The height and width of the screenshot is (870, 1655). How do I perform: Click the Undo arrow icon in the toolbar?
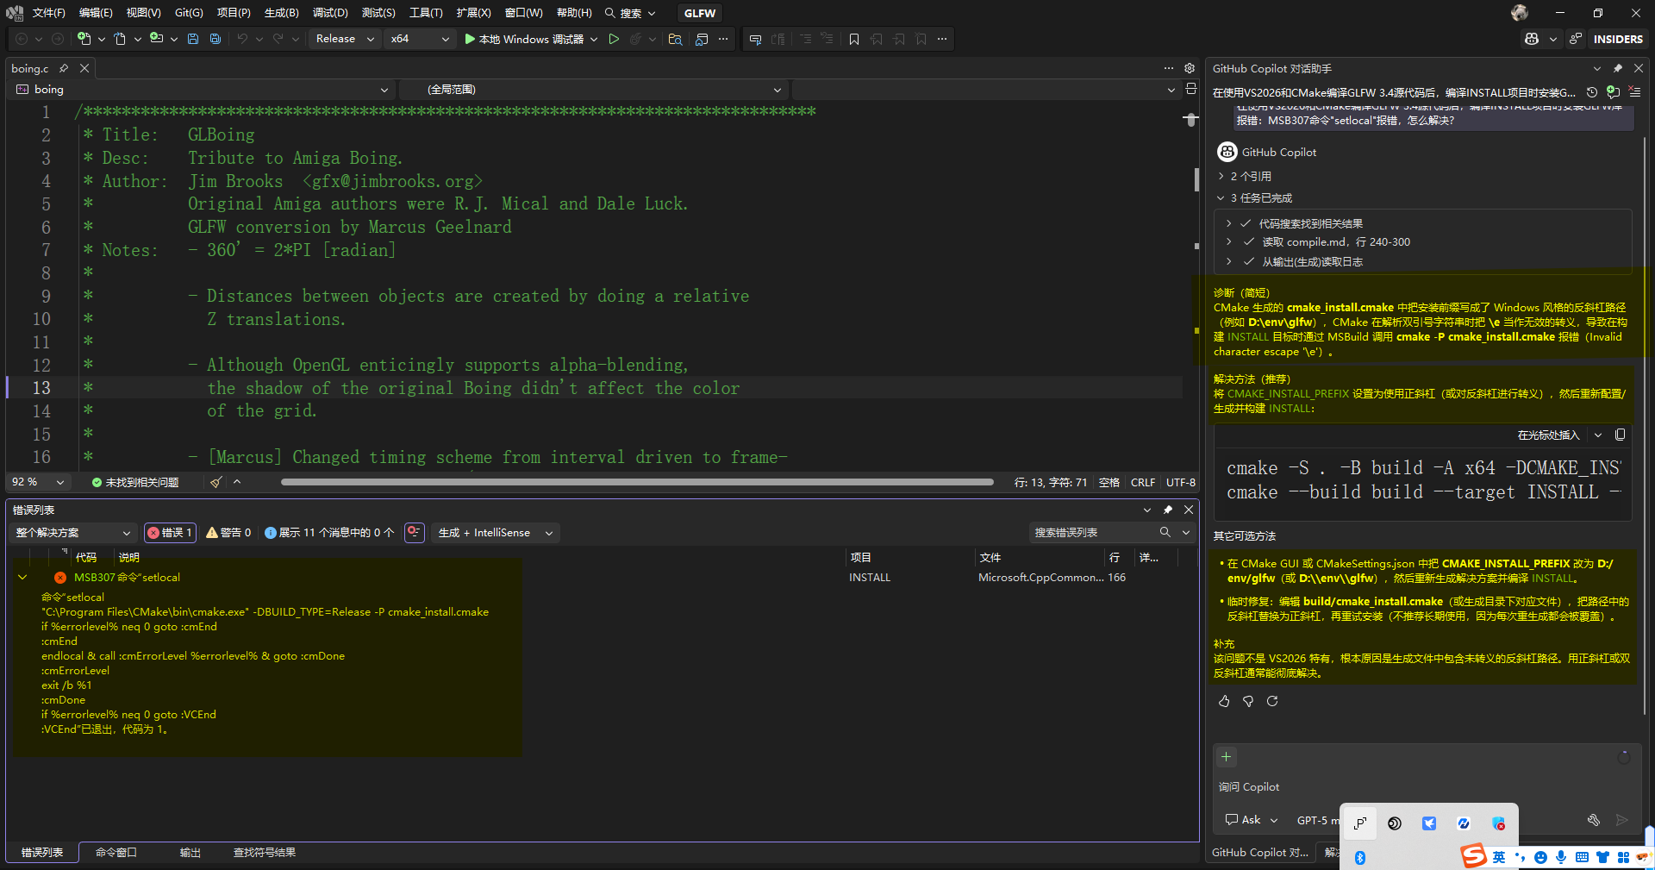242,39
